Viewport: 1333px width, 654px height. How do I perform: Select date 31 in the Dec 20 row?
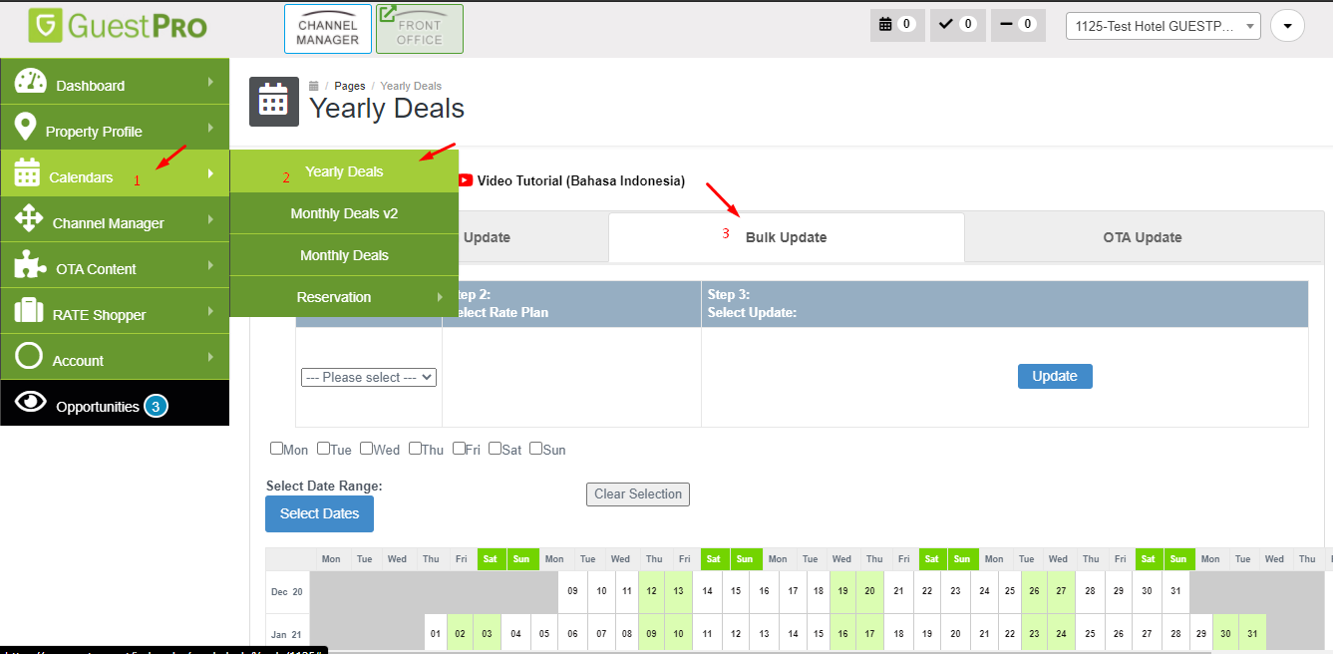[1176, 591]
